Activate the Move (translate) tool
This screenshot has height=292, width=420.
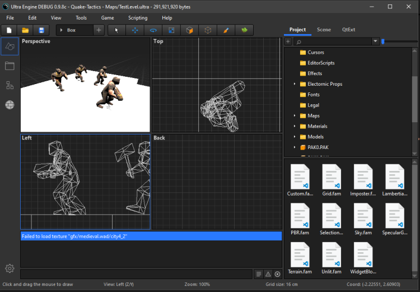[135, 30]
